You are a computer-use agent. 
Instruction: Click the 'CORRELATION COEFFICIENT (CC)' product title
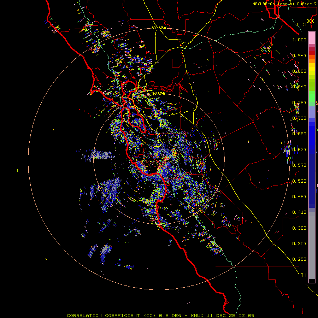tap(111, 316)
